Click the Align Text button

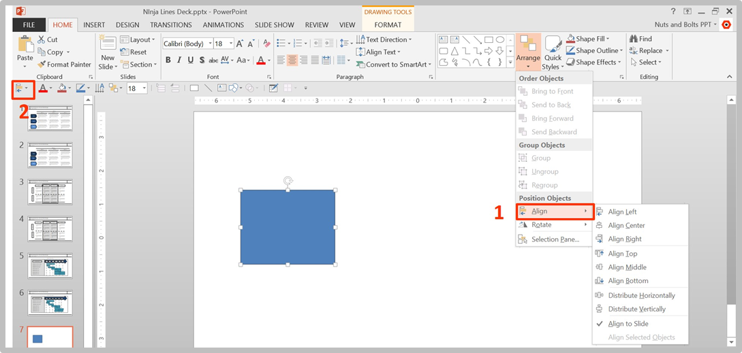(x=378, y=52)
